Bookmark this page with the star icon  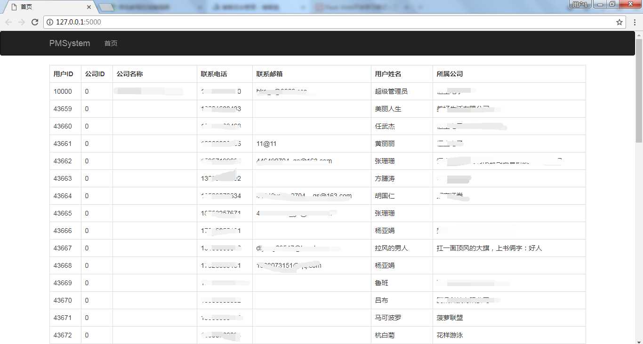pyautogui.click(x=619, y=22)
